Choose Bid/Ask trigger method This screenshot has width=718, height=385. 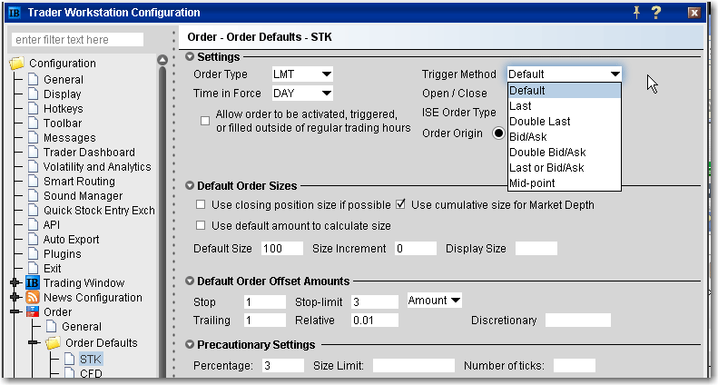[565, 136]
